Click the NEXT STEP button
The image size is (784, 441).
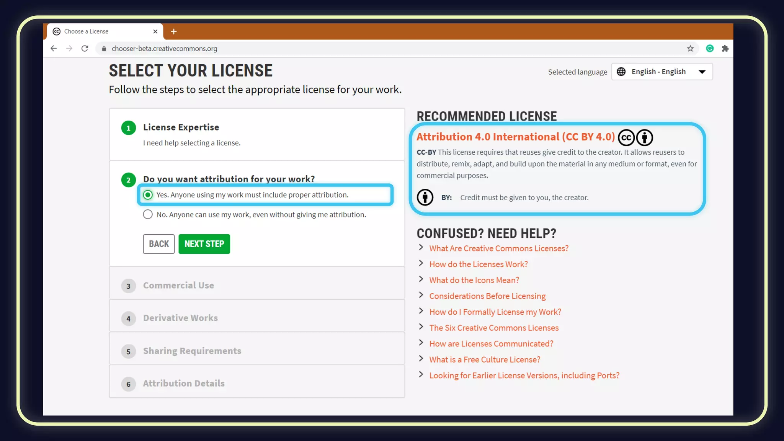(x=204, y=244)
